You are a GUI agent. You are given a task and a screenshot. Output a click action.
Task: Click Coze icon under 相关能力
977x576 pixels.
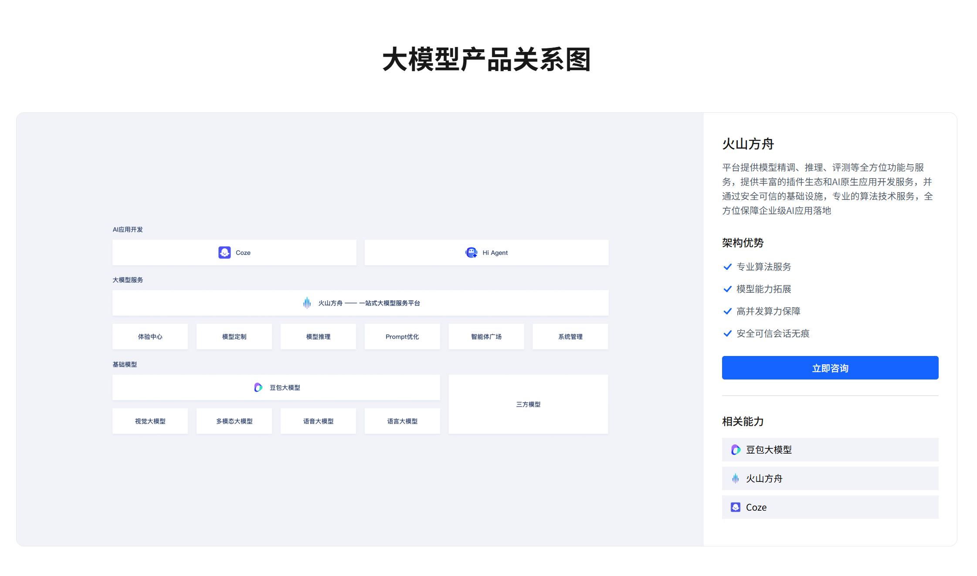(x=736, y=507)
